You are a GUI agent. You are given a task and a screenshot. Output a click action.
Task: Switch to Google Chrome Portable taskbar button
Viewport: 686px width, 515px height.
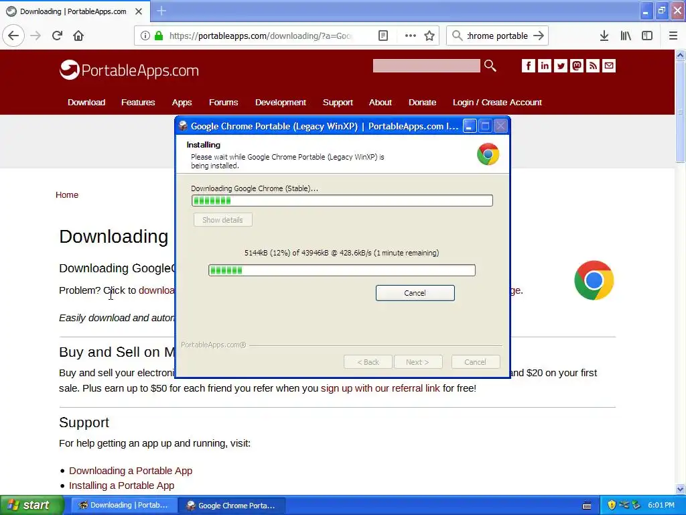[x=232, y=505]
